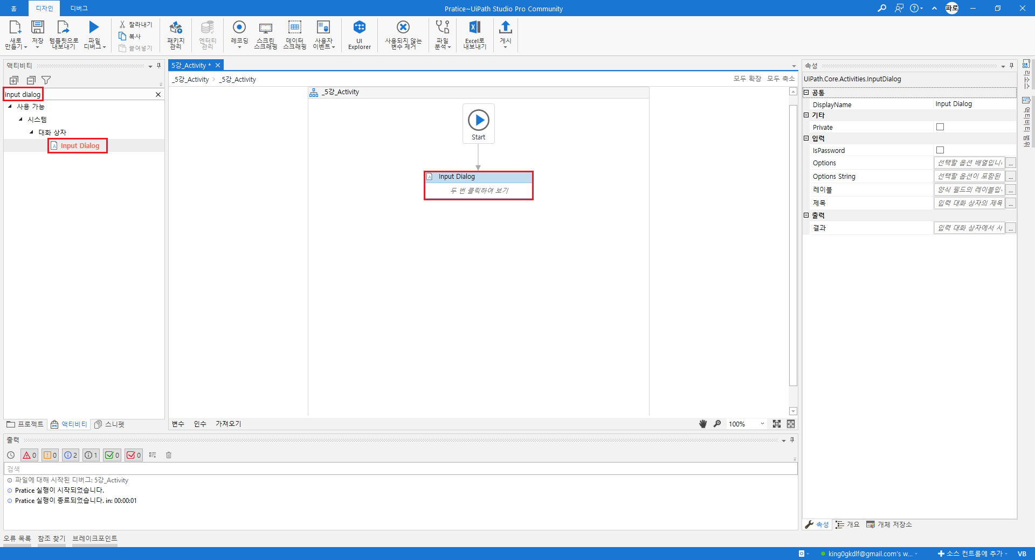
Task: Collapse the 사용 가능 tree node
Action: 10,106
